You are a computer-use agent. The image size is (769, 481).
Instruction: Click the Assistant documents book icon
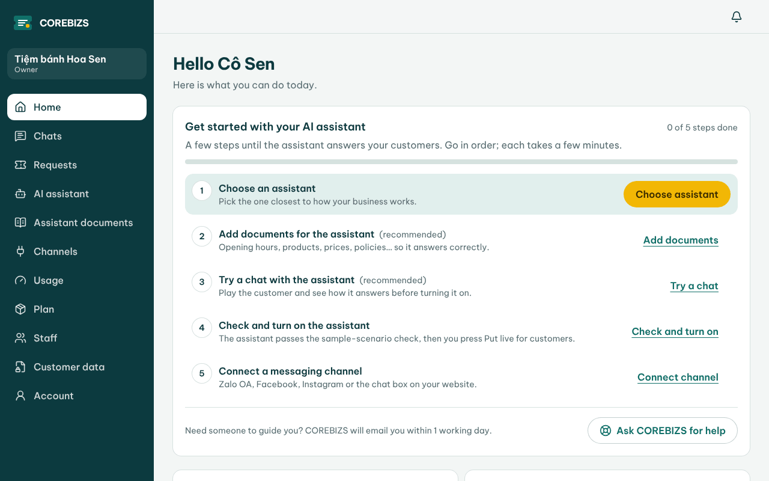coord(20,222)
